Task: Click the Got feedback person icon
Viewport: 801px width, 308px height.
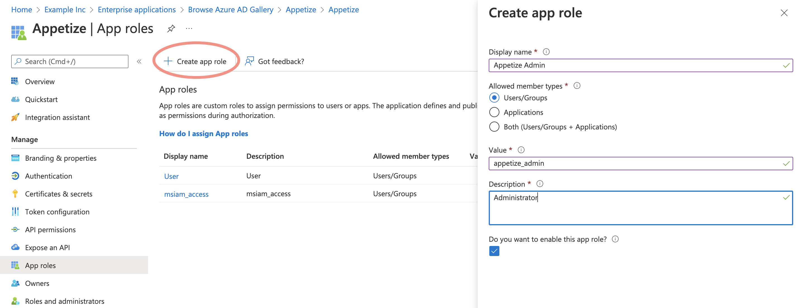Action: [x=249, y=61]
